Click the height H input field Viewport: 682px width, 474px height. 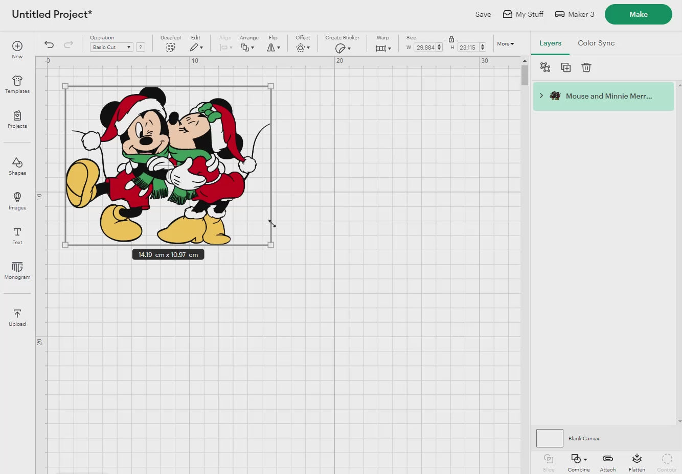pos(468,48)
